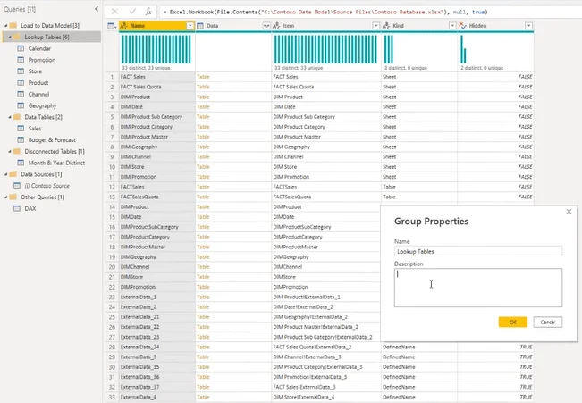Click the Contoso Source query icon
Screen dimensions: 582x403
(x=17, y=186)
